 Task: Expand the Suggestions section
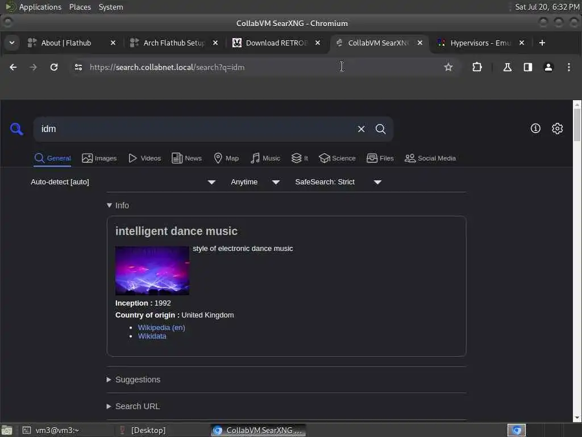coord(133,380)
